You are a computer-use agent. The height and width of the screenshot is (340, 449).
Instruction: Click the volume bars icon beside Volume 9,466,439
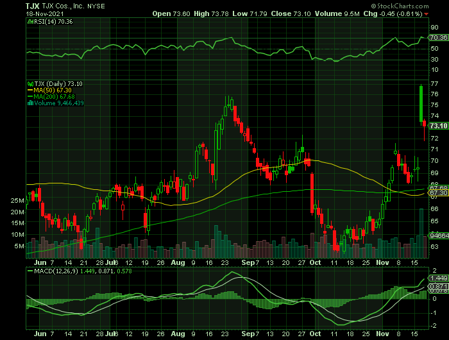pyautogui.click(x=30, y=103)
